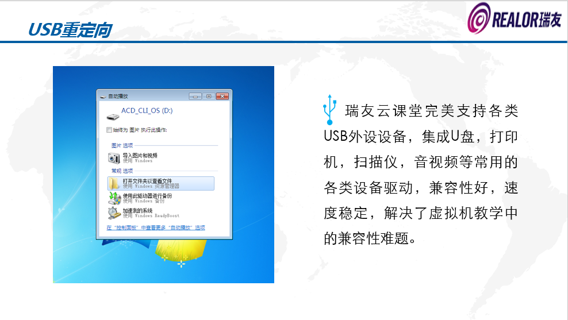The image size is (568, 320).
Task: Click the ReadyBoost stopwatch icon
Action: coord(114,213)
